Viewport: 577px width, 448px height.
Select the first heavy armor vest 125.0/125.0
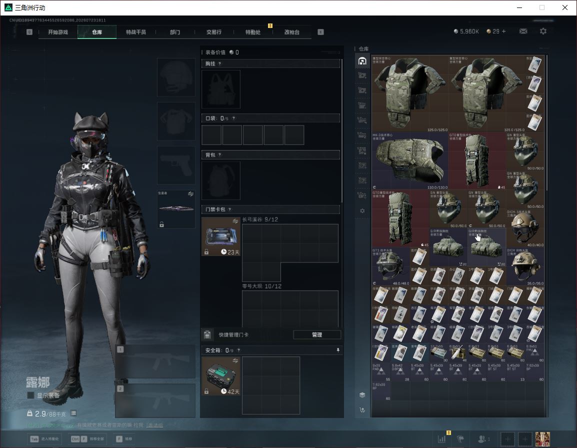pyautogui.click(x=410, y=94)
